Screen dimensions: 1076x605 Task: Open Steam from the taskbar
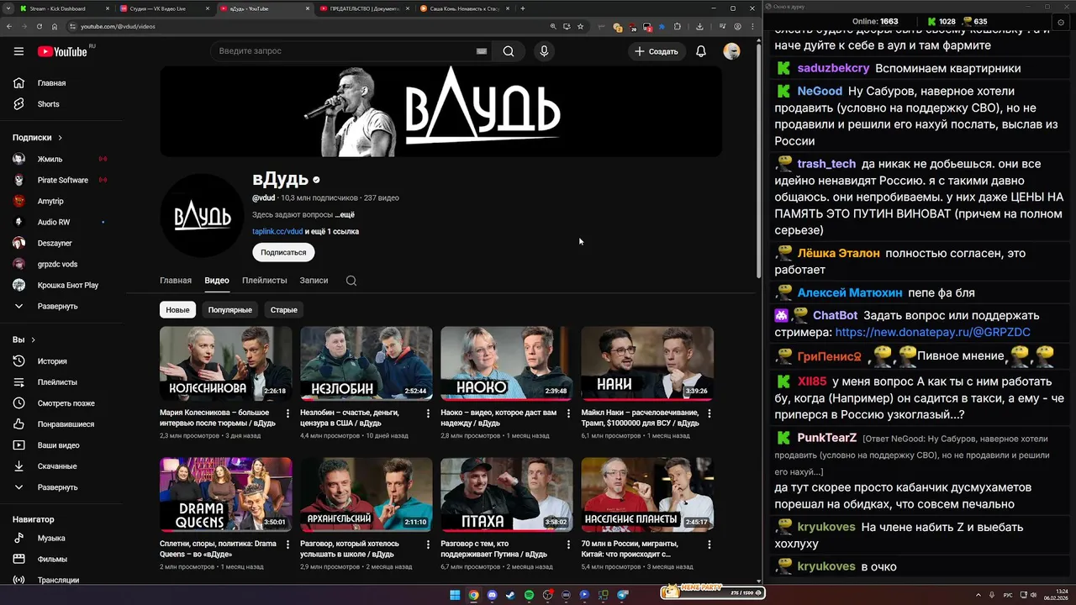coord(510,595)
